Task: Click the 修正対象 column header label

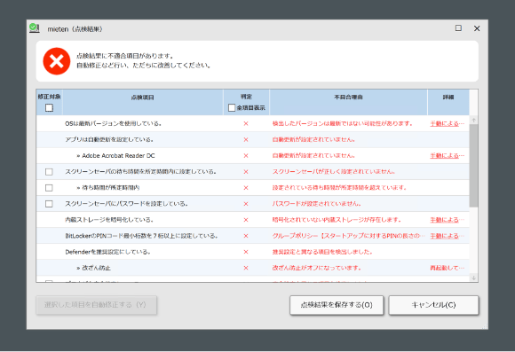Action: (x=49, y=97)
